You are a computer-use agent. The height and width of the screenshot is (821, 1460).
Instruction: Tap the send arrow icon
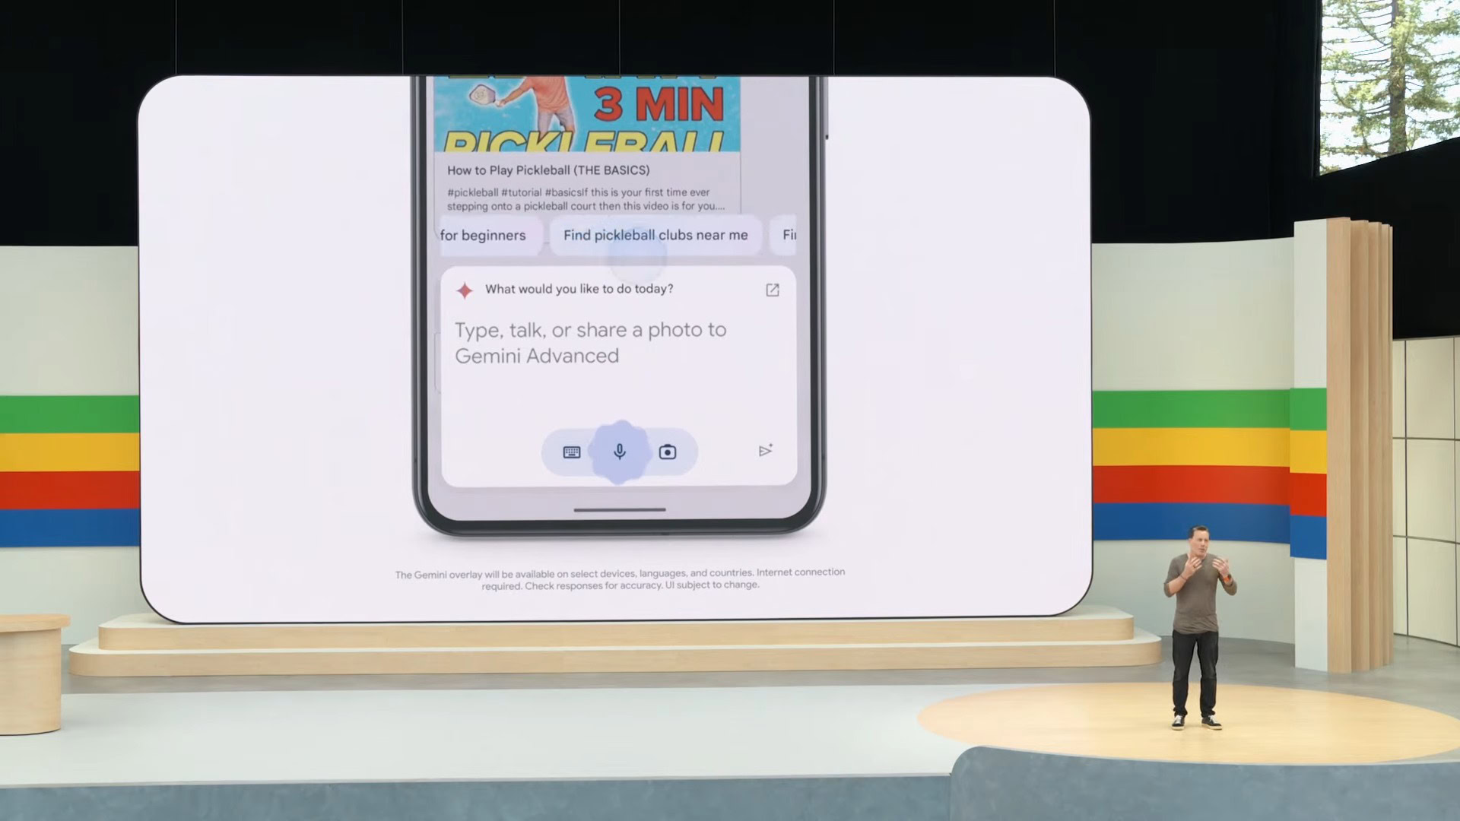(765, 450)
